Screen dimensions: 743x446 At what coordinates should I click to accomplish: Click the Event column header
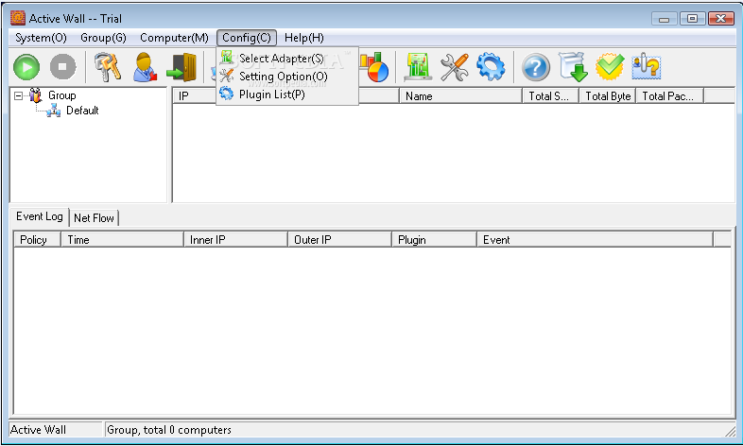tap(596, 240)
